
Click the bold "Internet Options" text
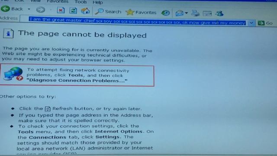(119, 131)
